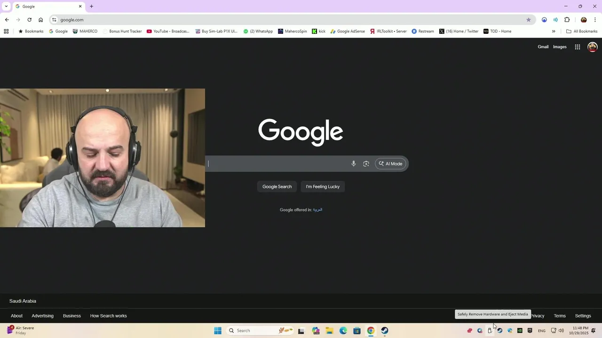Open the Google AdSense bookmark
The image size is (602, 338).
348,31
